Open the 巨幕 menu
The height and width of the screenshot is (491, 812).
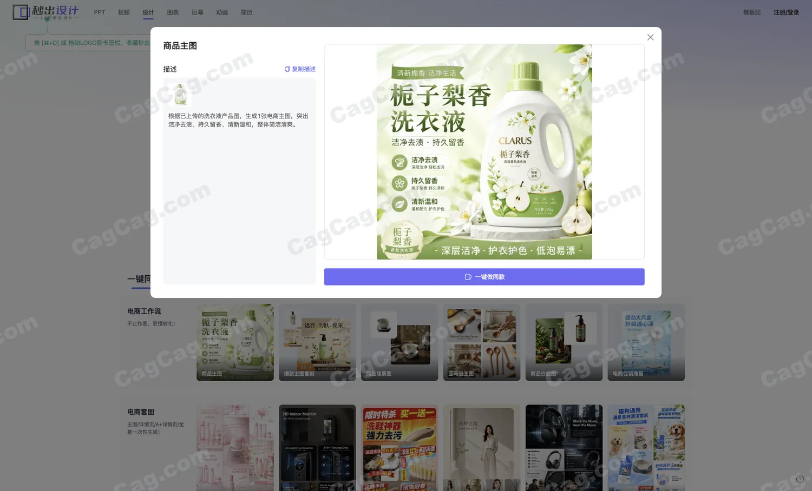pyautogui.click(x=198, y=12)
